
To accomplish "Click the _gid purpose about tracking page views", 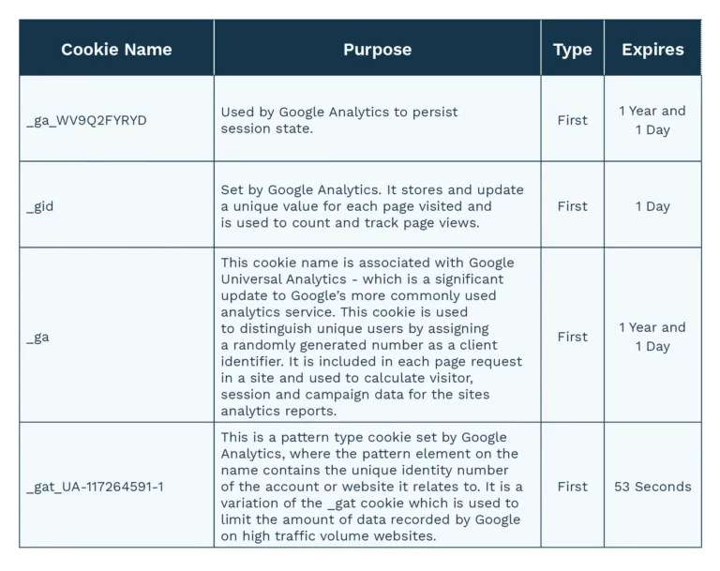I will click(x=372, y=206).
